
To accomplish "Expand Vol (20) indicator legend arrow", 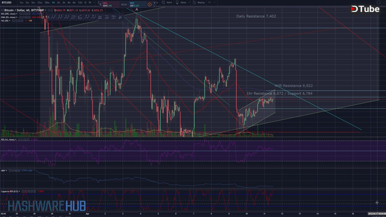I will [x=10, y=20].
